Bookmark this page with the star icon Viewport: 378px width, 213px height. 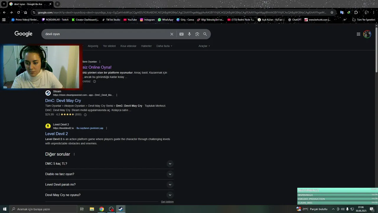tap(332, 12)
